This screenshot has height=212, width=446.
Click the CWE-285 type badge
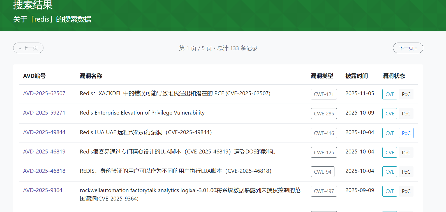(x=324, y=113)
